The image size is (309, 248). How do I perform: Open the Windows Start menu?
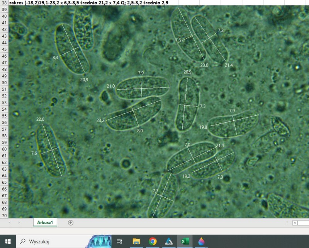(8, 241)
